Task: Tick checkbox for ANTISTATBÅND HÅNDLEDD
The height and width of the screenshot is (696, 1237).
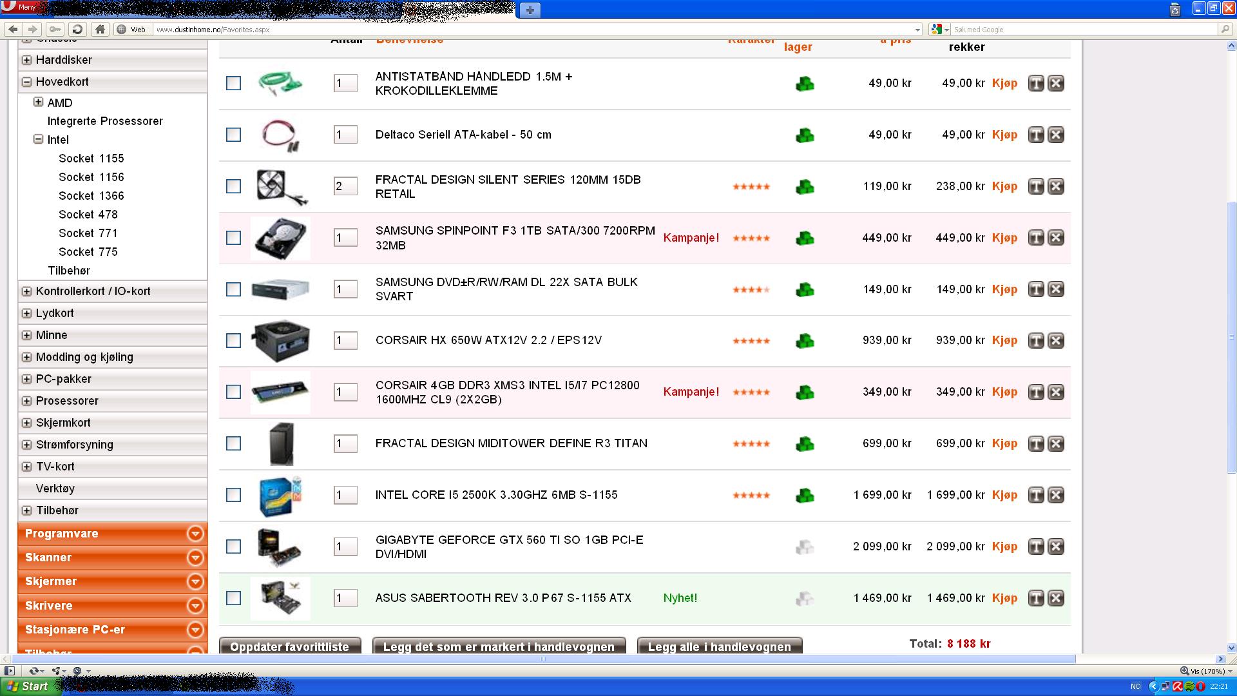Action: (233, 83)
